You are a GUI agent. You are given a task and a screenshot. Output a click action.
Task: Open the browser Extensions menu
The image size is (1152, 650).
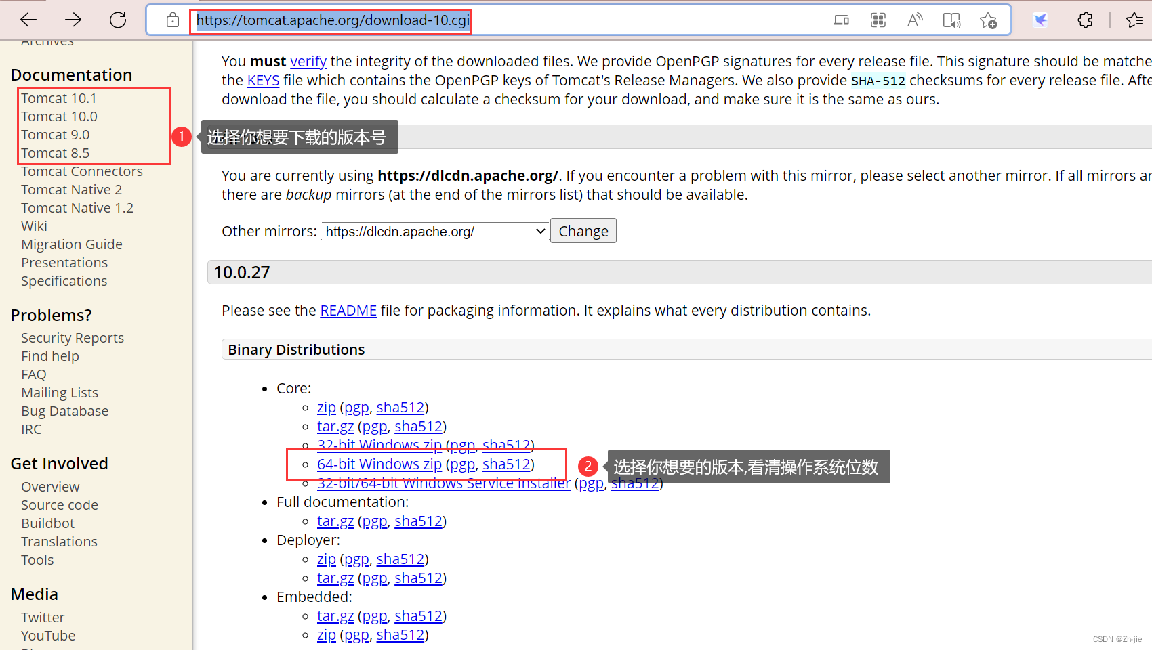coord(1084,20)
